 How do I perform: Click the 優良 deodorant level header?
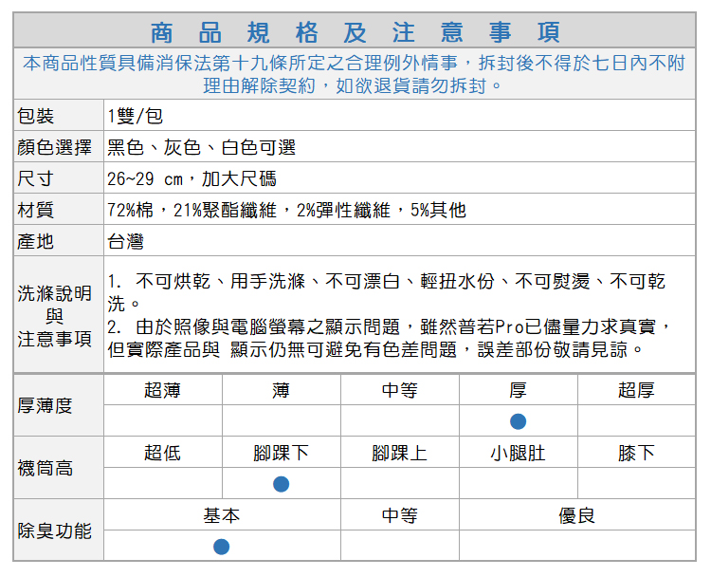click(577, 515)
